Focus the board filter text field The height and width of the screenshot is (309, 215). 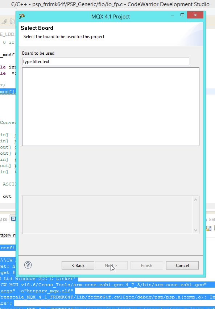[106, 62]
